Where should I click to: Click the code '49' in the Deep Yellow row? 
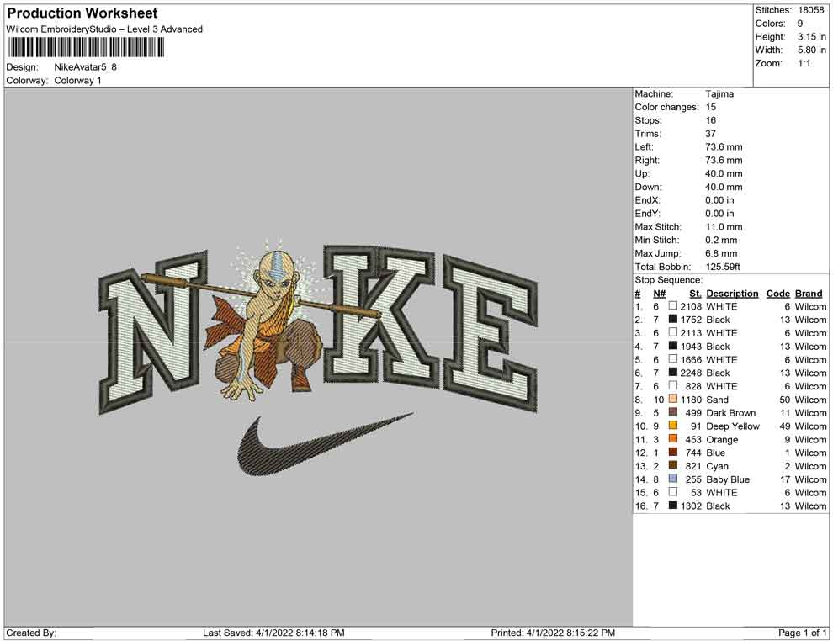coord(785,426)
